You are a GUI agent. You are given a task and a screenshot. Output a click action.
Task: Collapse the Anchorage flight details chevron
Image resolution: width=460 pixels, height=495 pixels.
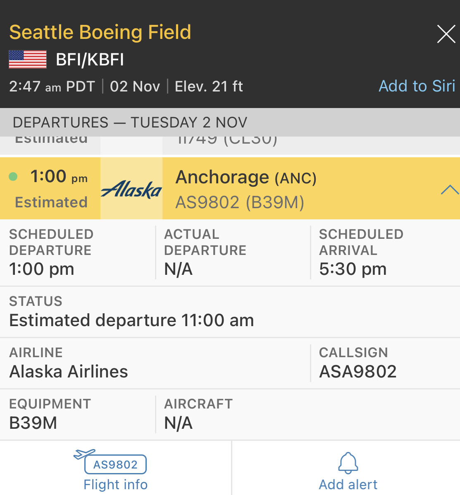point(449,190)
